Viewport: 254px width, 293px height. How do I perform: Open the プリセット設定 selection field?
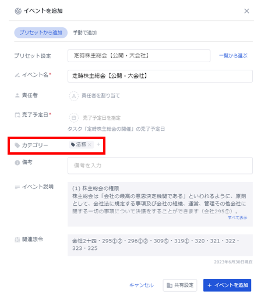(139, 56)
